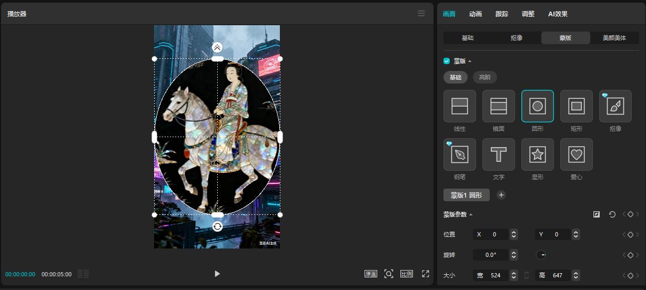Click the X position stepper arrows

[x=514, y=235]
